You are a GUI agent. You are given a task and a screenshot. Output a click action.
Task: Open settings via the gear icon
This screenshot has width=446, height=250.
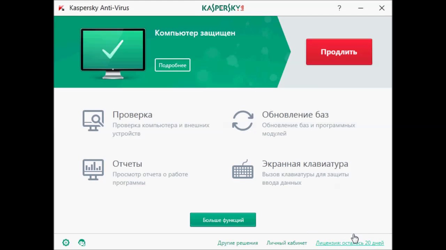click(66, 243)
